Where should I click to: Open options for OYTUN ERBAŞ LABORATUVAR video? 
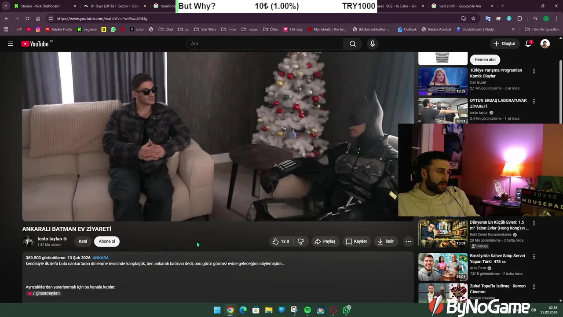pyautogui.click(x=534, y=101)
